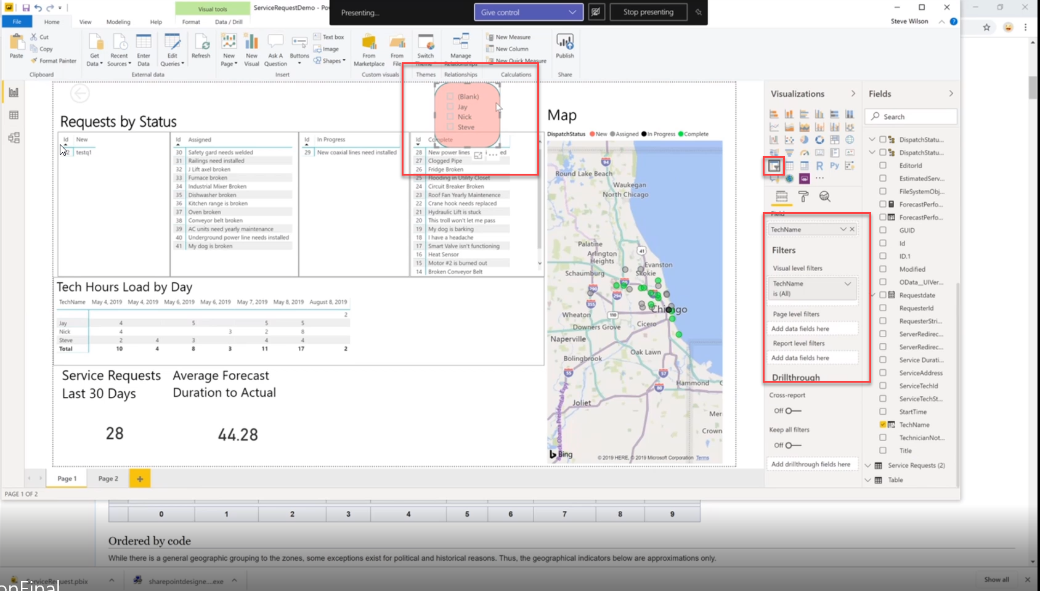This screenshot has height=591, width=1040.
Task: Open the Terms link on map
Action: 702,458
